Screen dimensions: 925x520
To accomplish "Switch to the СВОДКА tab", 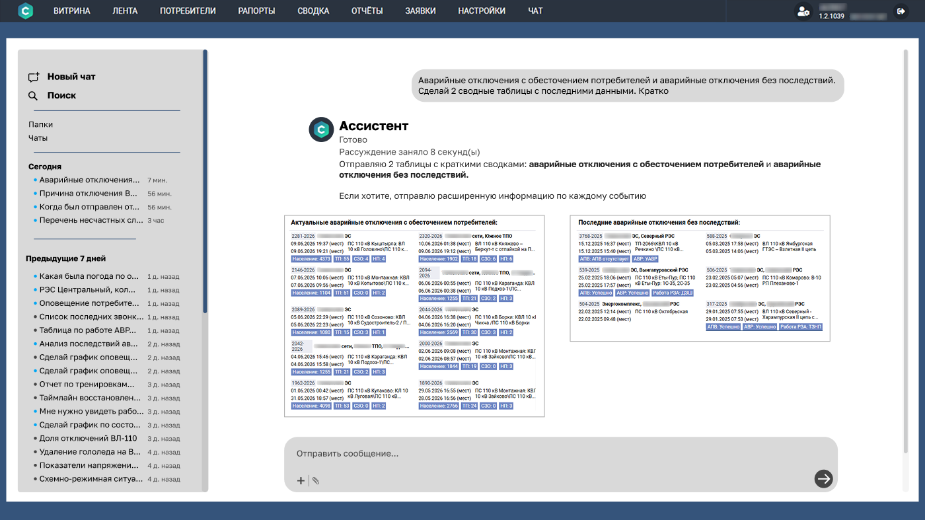I will click(x=313, y=11).
